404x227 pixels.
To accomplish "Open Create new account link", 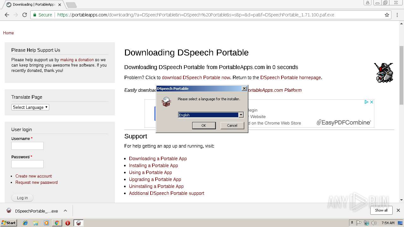I will coord(34,176).
